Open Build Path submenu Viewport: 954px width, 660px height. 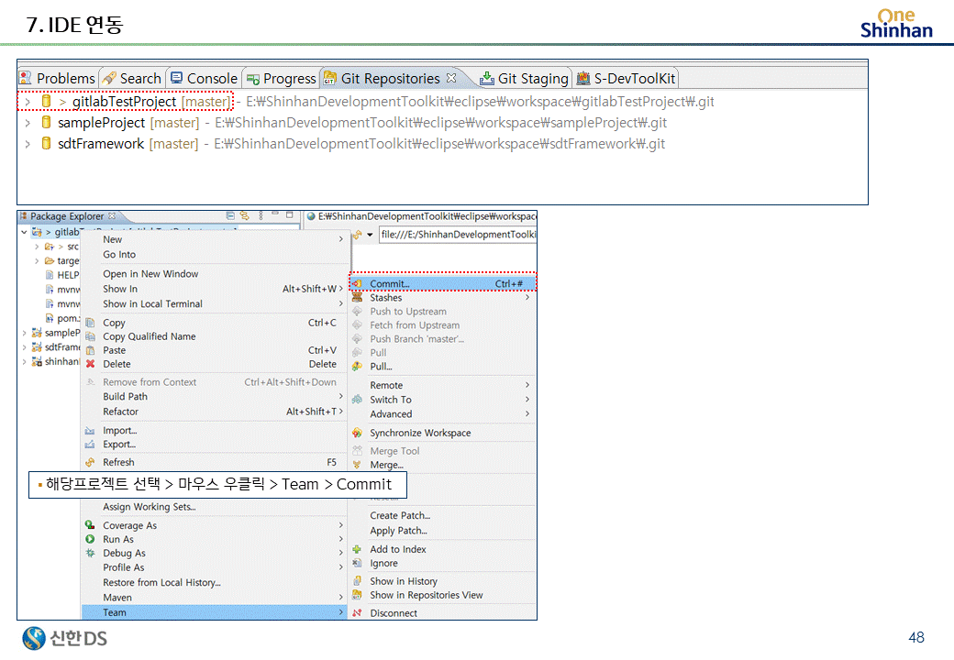coord(214,396)
